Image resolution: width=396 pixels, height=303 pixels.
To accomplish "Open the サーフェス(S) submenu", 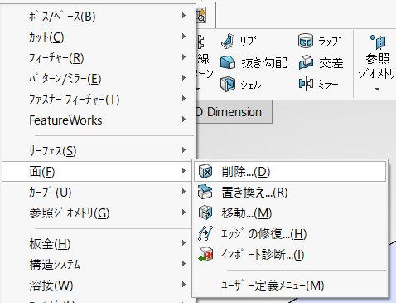I will 99,150.
